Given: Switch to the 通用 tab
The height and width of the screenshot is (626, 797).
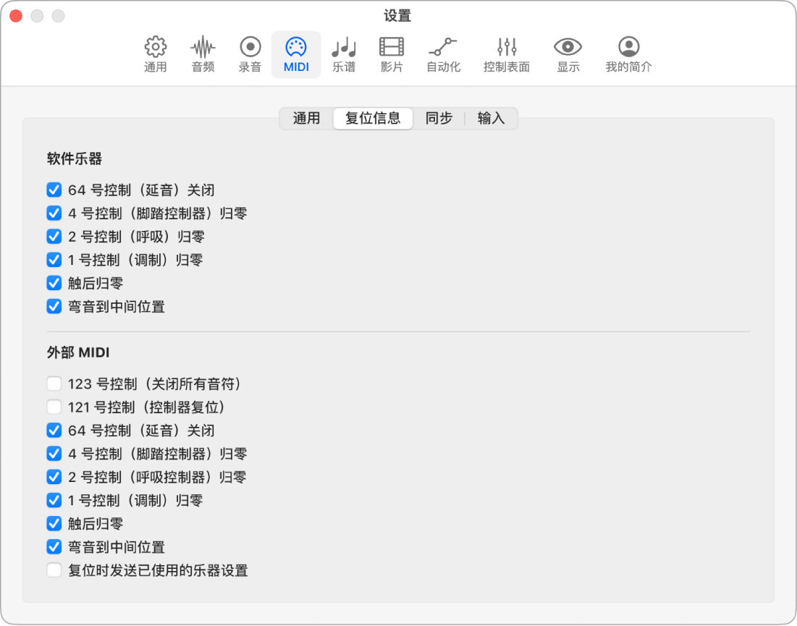Looking at the screenshot, I should (307, 118).
